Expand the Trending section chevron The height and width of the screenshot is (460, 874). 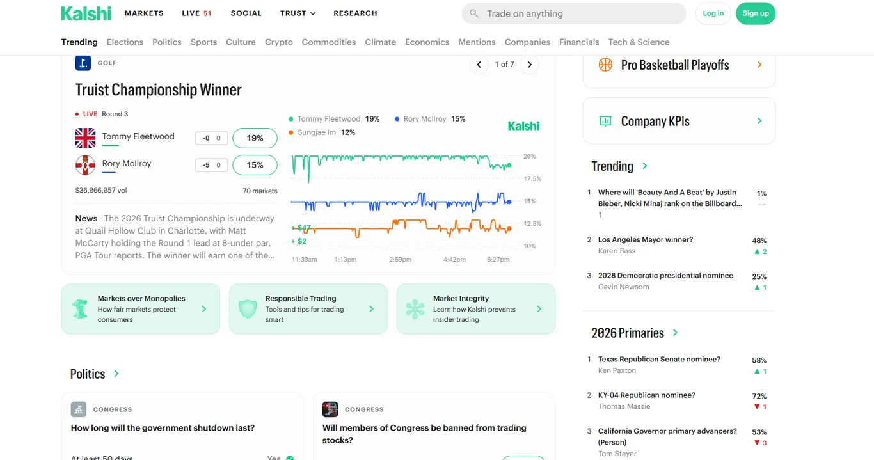645,166
